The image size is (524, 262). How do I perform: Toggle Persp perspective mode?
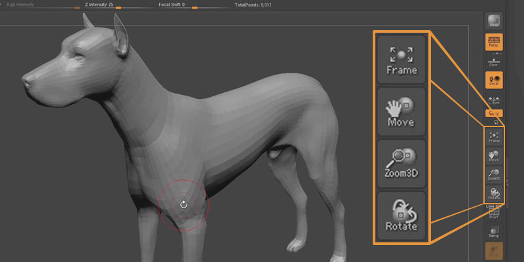point(494,42)
